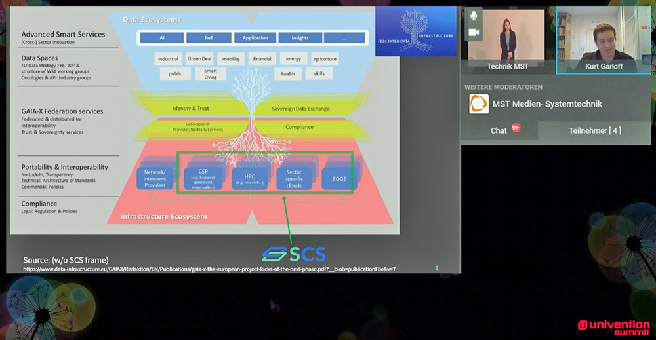Click the Univention Summit logo
Image resolution: width=656 pixels, height=340 pixels.
click(x=614, y=325)
